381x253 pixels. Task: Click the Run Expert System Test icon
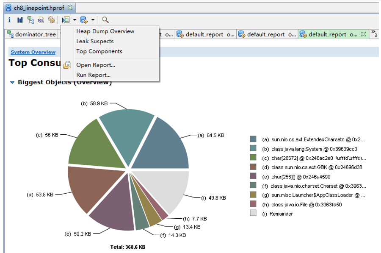click(66, 20)
